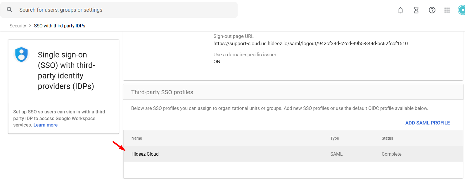Click SSO with third-party IDPs breadcrumb
The image size is (465, 179).
pos(60,26)
